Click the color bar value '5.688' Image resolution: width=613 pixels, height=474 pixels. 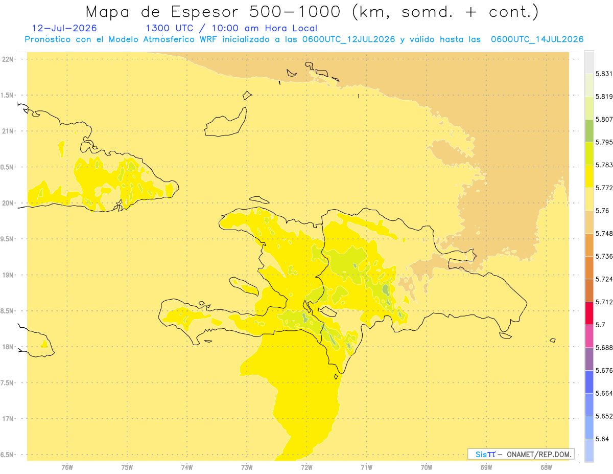pyautogui.click(x=604, y=348)
